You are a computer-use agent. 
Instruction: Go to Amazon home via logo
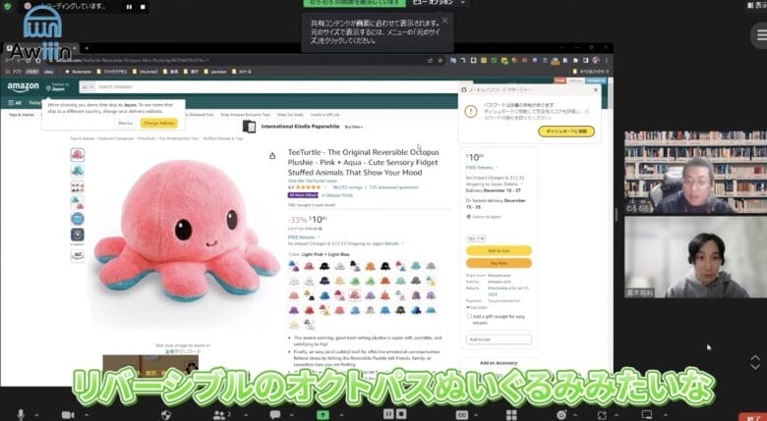(23, 87)
